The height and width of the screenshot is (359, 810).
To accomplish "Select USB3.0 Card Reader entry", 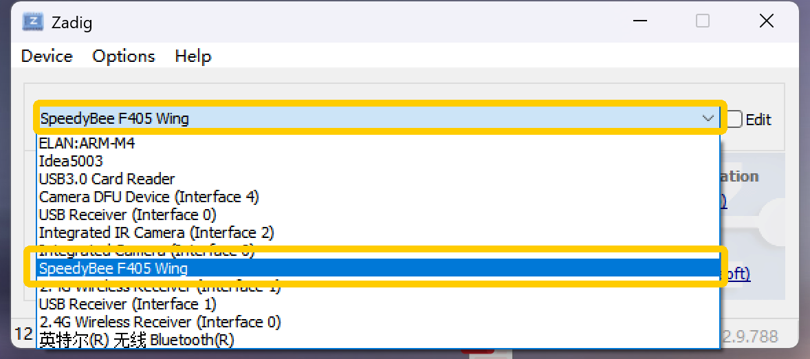I will pos(377,179).
